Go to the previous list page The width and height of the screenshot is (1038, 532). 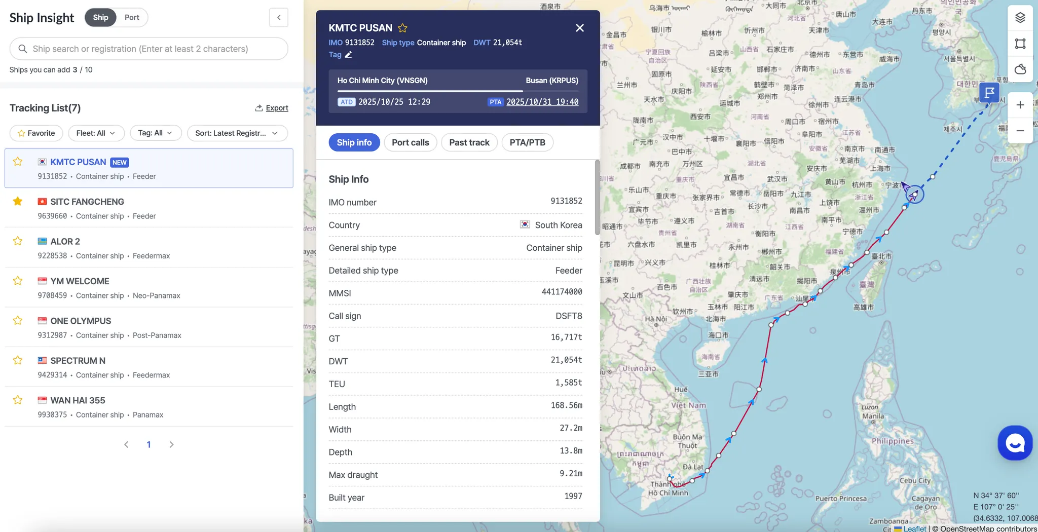pos(126,444)
